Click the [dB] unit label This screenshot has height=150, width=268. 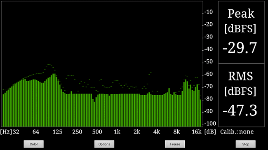click(x=210, y=132)
